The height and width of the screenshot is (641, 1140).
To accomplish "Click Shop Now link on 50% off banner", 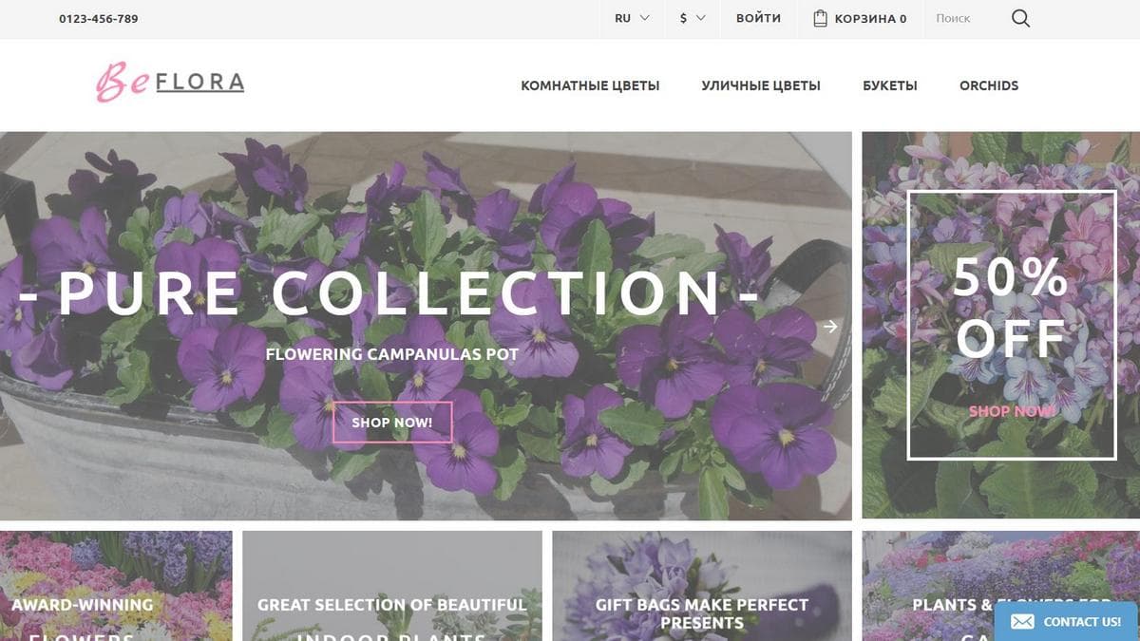I will pos(1011,411).
